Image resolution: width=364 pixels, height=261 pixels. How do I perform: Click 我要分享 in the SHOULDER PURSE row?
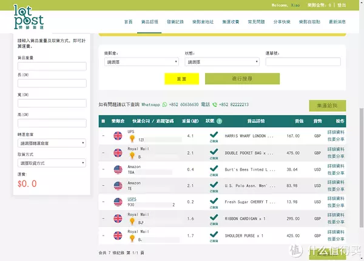click(336, 239)
